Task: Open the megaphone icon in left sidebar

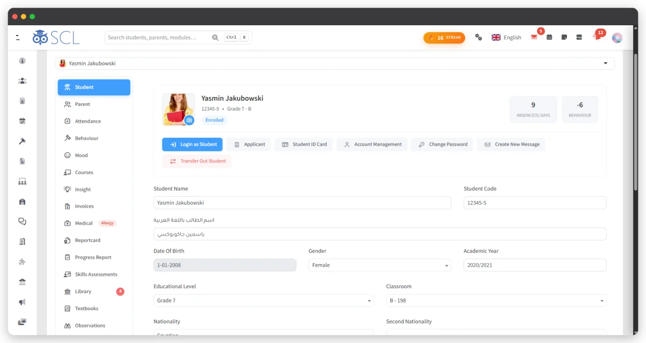Action: point(22,302)
